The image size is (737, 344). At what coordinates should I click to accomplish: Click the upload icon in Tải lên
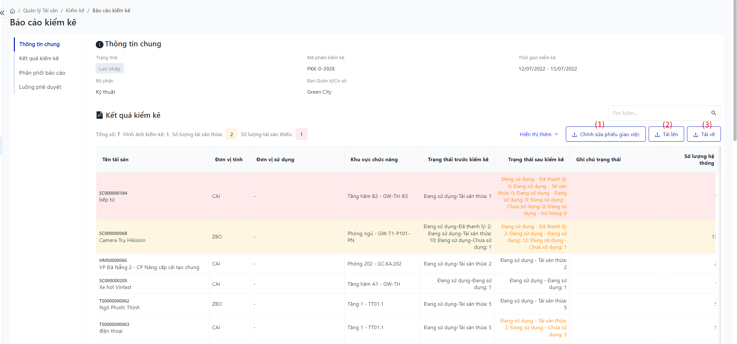pyautogui.click(x=657, y=135)
